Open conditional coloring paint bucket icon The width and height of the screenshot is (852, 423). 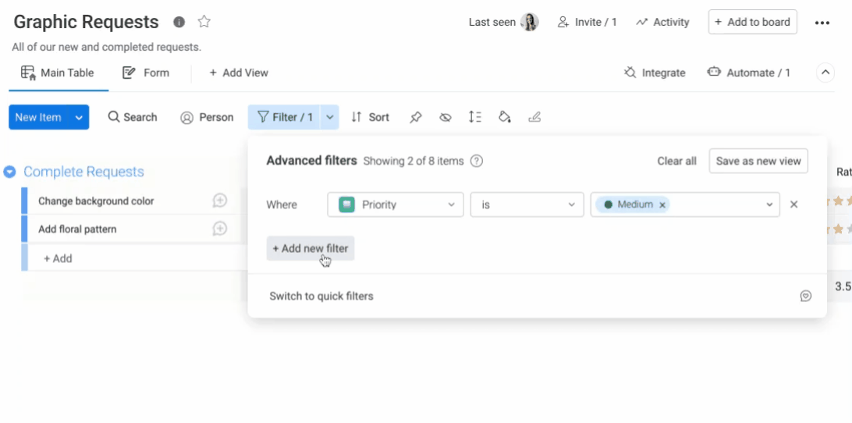[x=505, y=117]
